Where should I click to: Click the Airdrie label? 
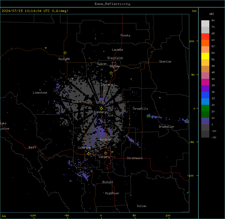pos(105,140)
